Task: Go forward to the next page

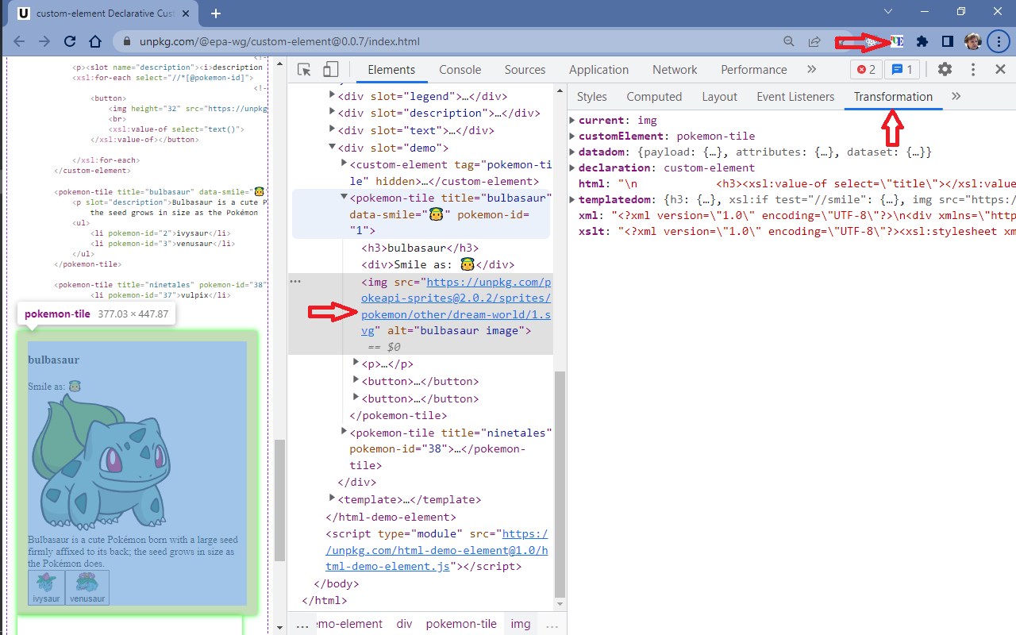Action: coord(44,41)
